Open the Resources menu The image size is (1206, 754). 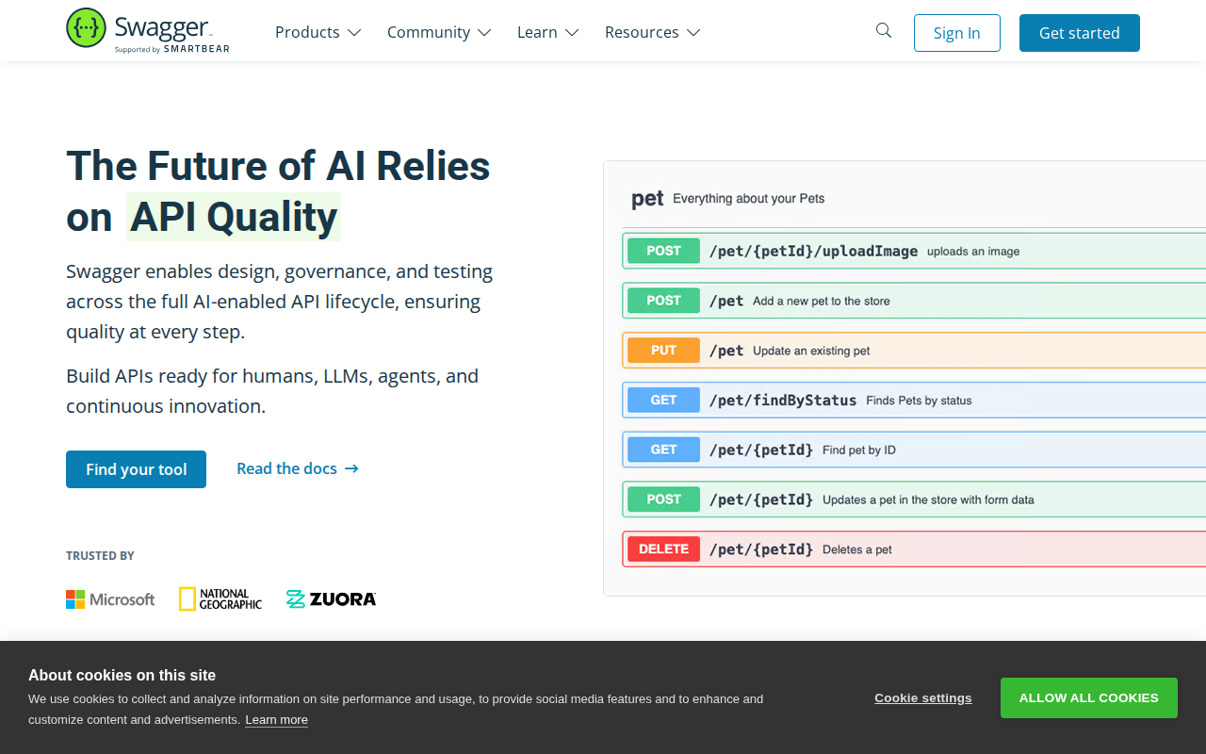coord(653,32)
